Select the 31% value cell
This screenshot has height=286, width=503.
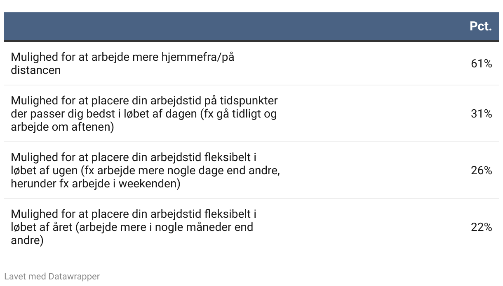pos(481,114)
